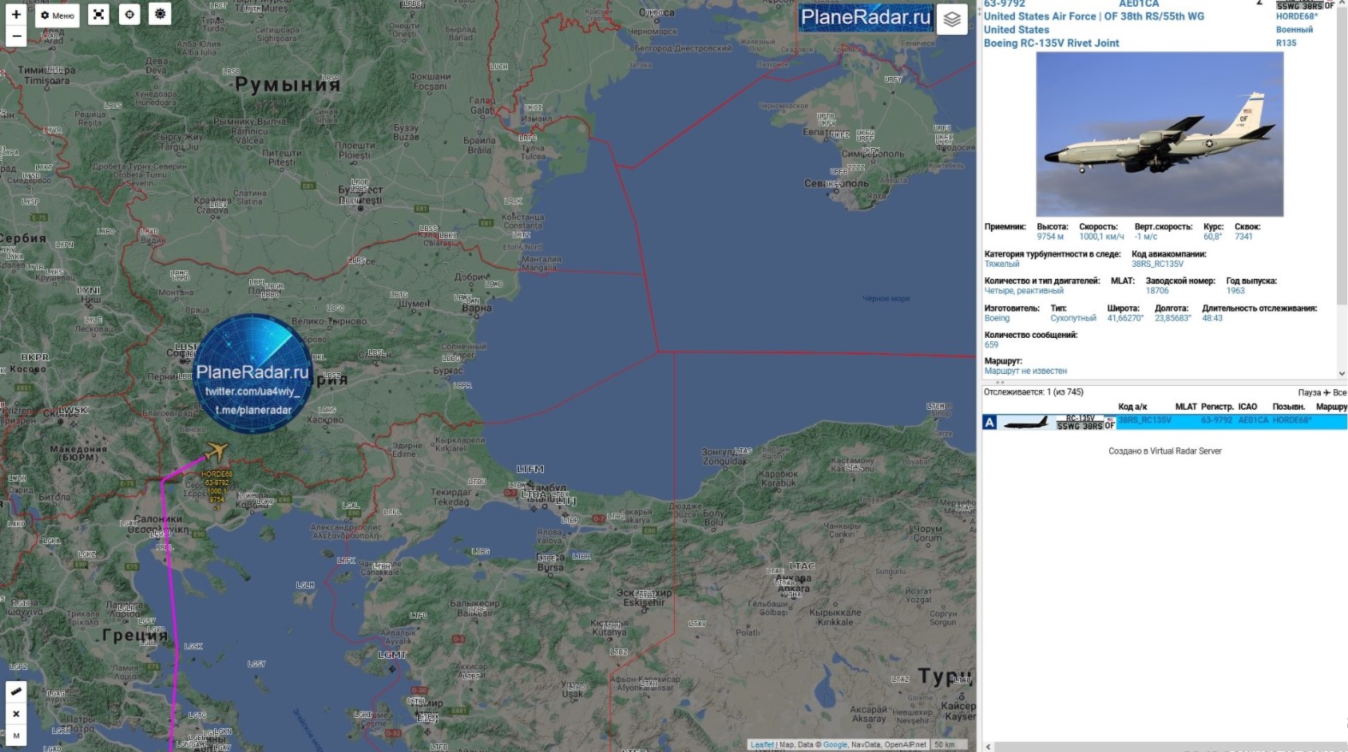Image resolution: width=1348 pixels, height=752 pixels.
Task: Open the Virtual Radar Server credit link
Action: coord(1185,451)
